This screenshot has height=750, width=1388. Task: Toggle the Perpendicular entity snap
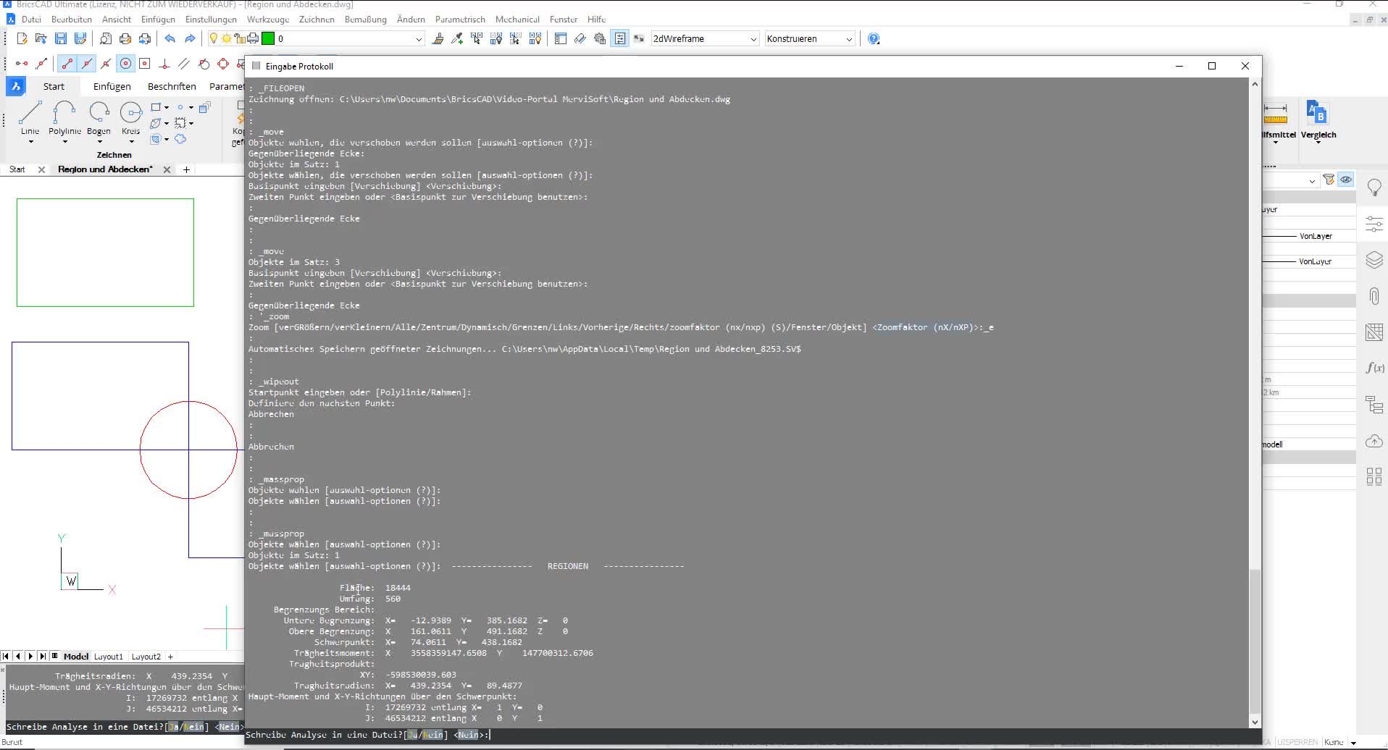point(164,64)
